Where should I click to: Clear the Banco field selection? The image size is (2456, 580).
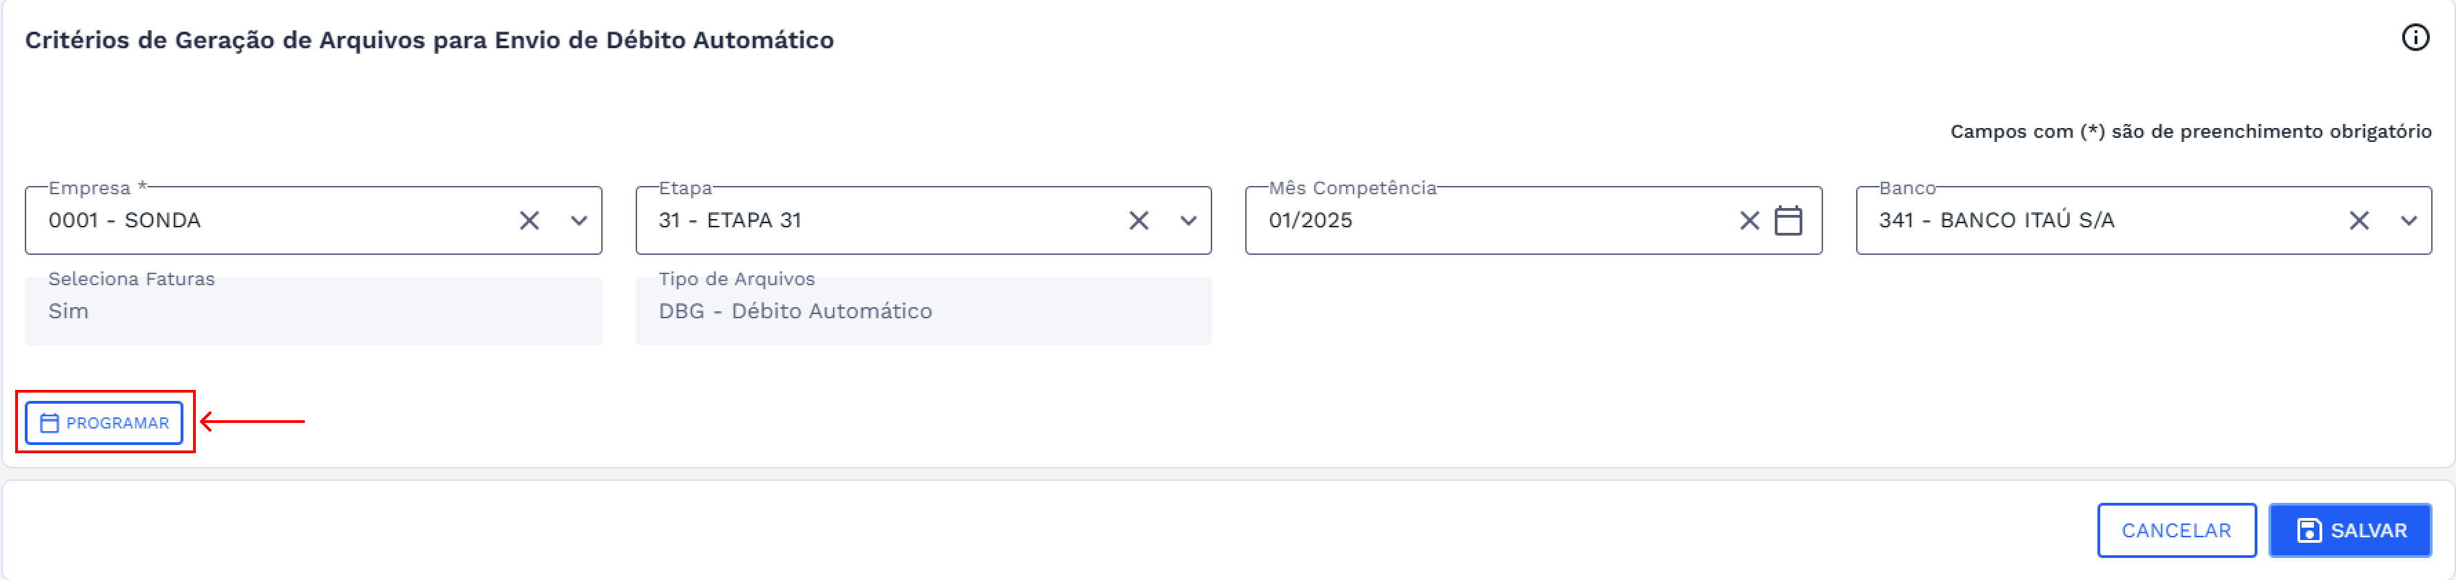(2359, 221)
